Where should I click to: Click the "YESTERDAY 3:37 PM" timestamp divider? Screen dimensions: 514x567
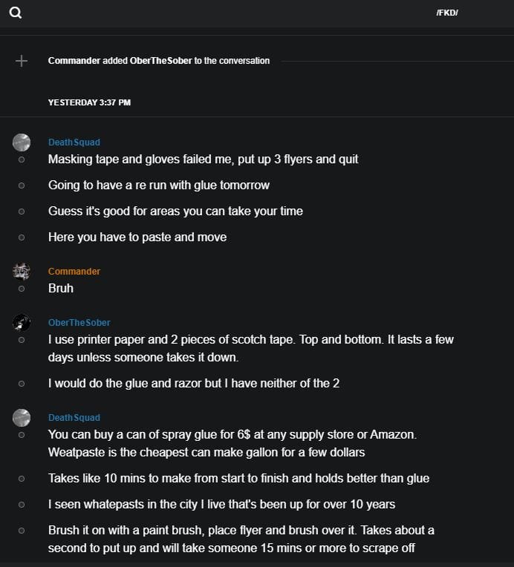pos(89,102)
